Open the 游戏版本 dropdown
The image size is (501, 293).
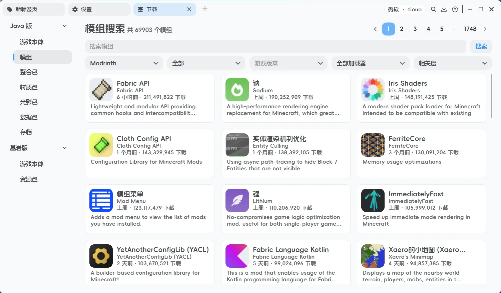[x=289, y=63]
